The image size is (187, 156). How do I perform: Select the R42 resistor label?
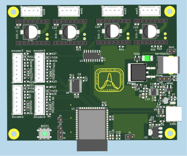pyautogui.click(x=104, y=103)
